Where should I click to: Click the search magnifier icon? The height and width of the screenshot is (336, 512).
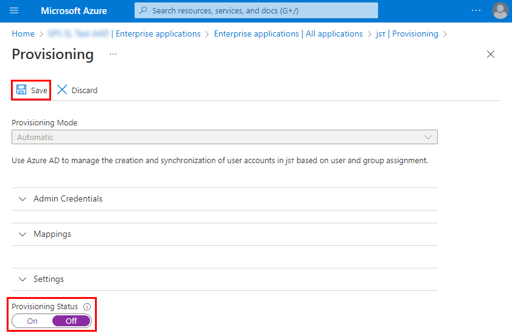(x=143, y=10)
